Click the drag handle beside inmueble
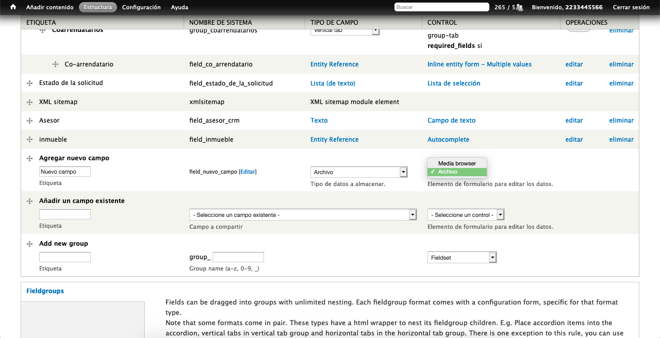Viewport: 660px width, 338px height. (x=30, y=140)
